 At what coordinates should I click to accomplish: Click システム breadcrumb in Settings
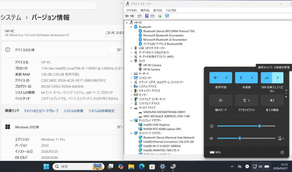pyautogui.click(x=11, y=17)
